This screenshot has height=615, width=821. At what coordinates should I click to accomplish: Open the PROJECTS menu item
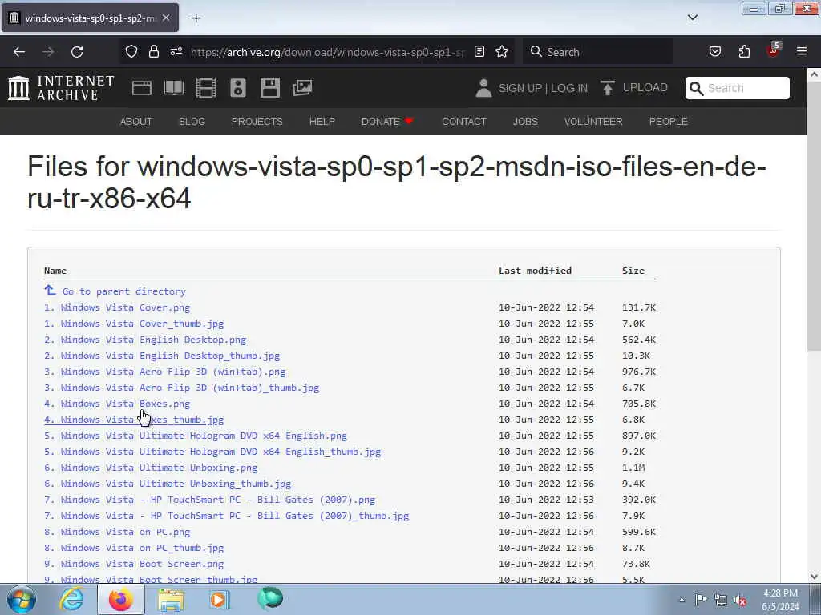point(257,122)
